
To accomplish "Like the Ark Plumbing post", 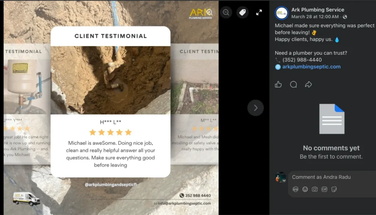I will (278, 84).
